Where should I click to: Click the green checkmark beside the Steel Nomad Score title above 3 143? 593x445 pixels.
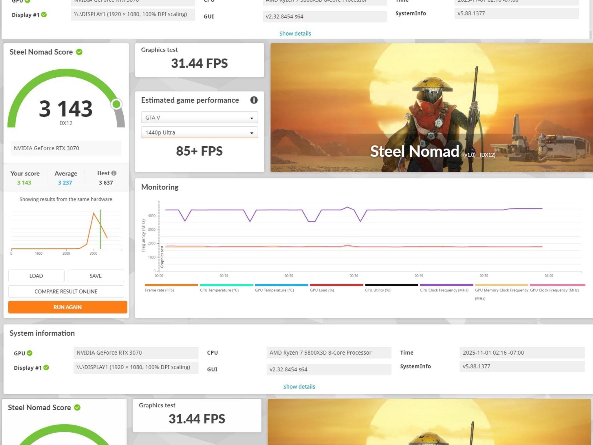pos(79,52)
